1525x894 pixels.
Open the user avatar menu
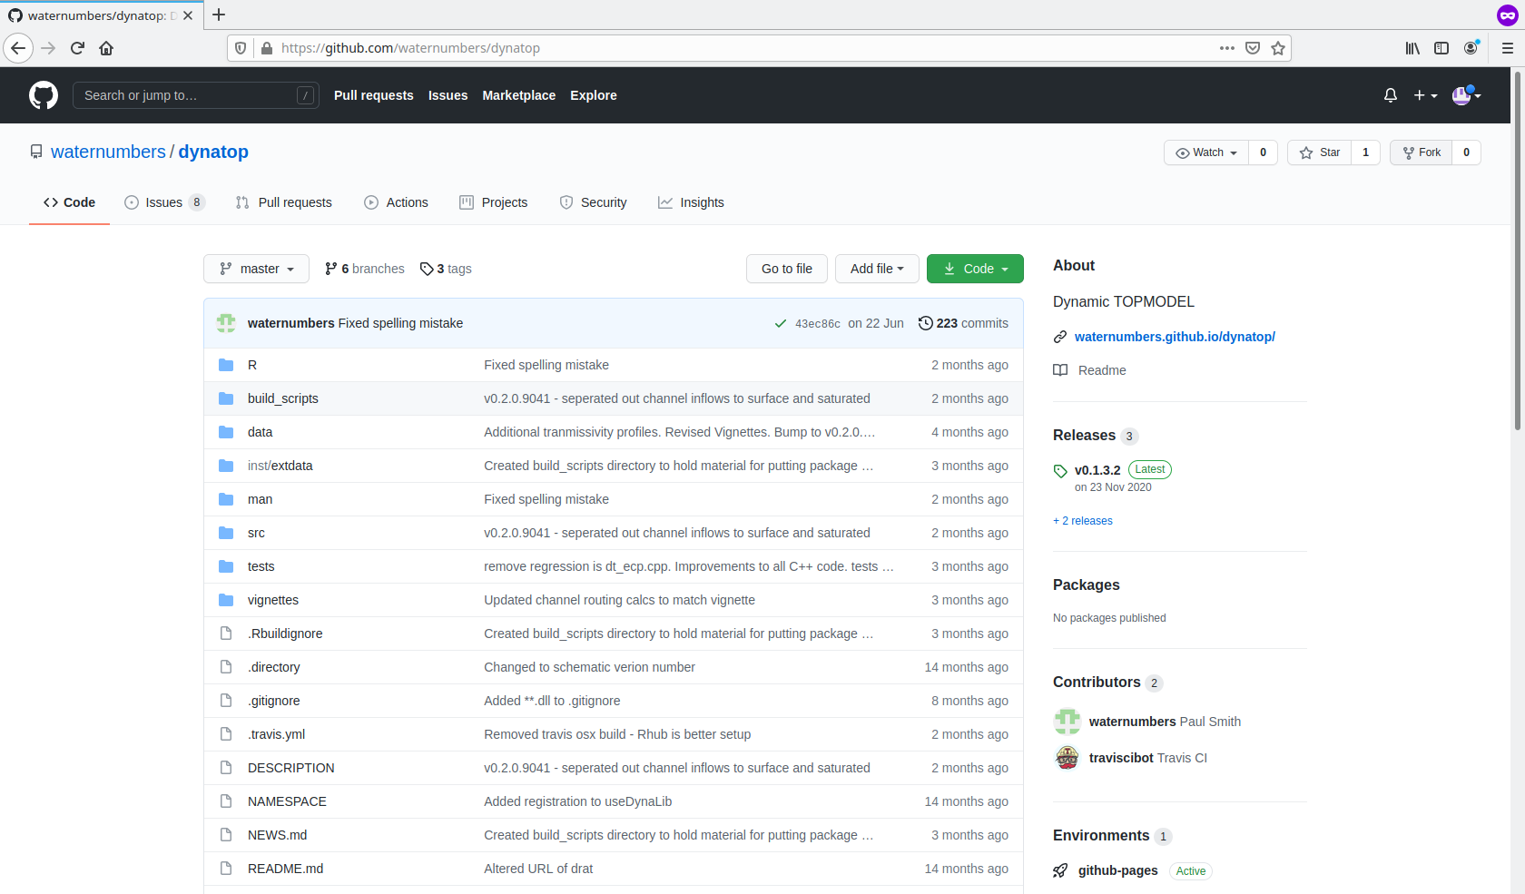(1466, 95)
